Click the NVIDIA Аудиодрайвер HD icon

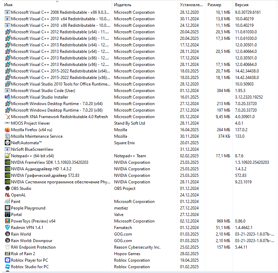tap(8, 169)
